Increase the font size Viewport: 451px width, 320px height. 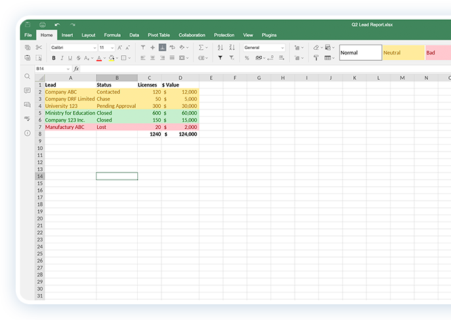pyautogui.click(x=119, y=47)
